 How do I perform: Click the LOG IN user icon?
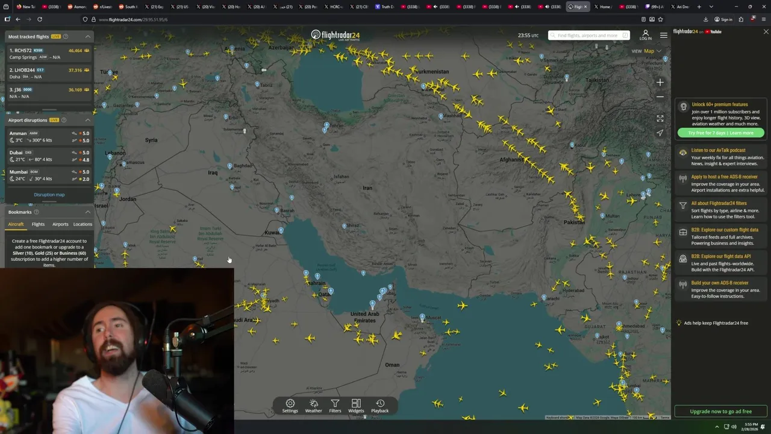point(645,35)
